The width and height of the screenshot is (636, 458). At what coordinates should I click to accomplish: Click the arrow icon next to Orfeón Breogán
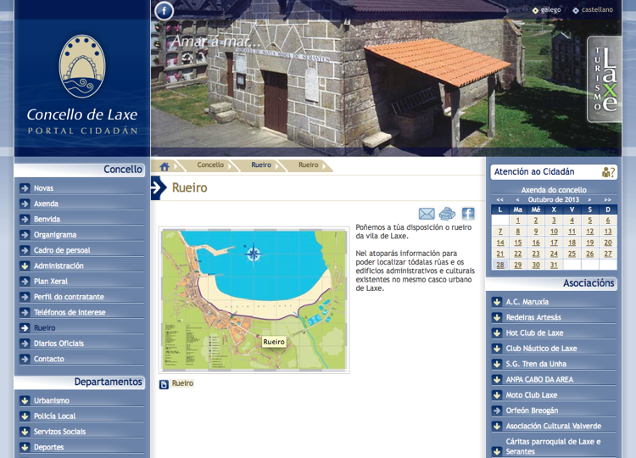click(497, 411)
